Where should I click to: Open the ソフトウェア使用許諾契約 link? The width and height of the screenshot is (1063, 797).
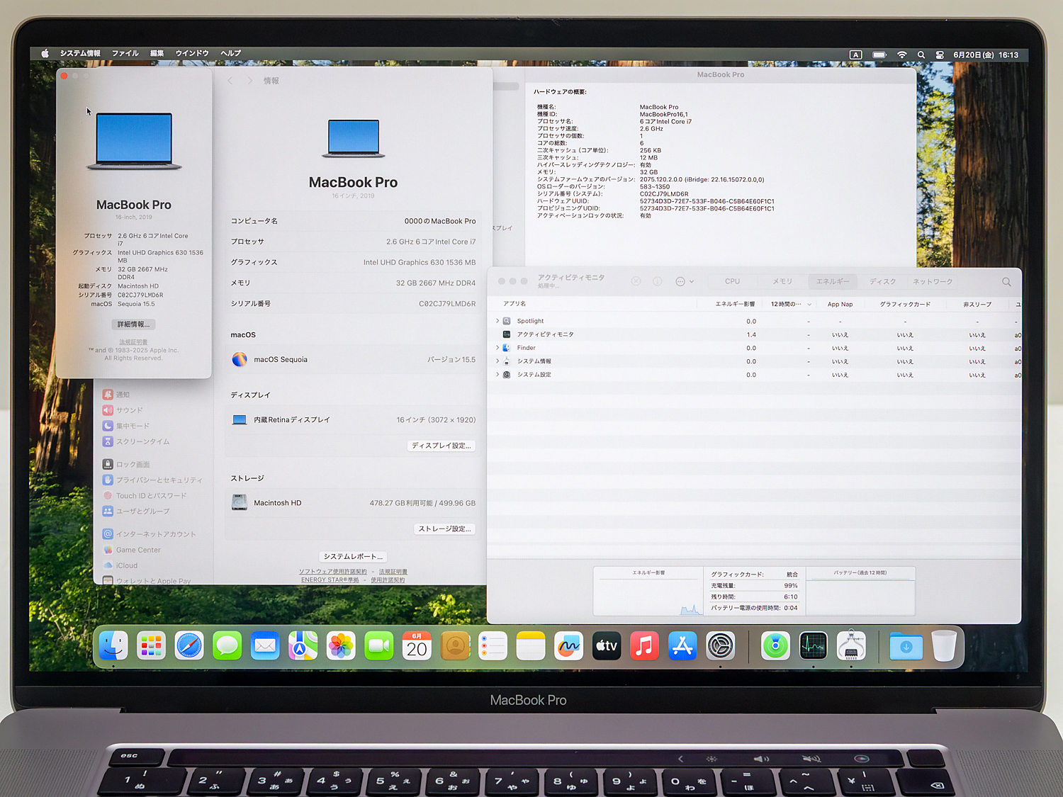pyautogui.click(x=333, y=572)
